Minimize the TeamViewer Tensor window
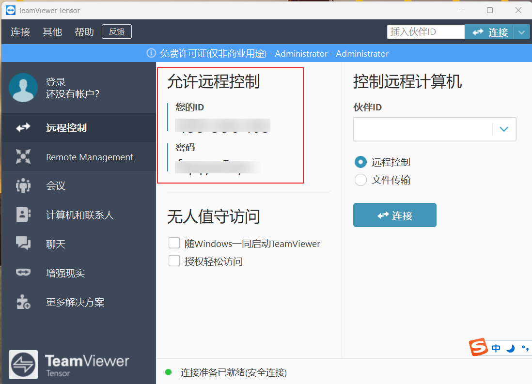Viewport: 532px width, 384px height. click(x=461, y=10)
